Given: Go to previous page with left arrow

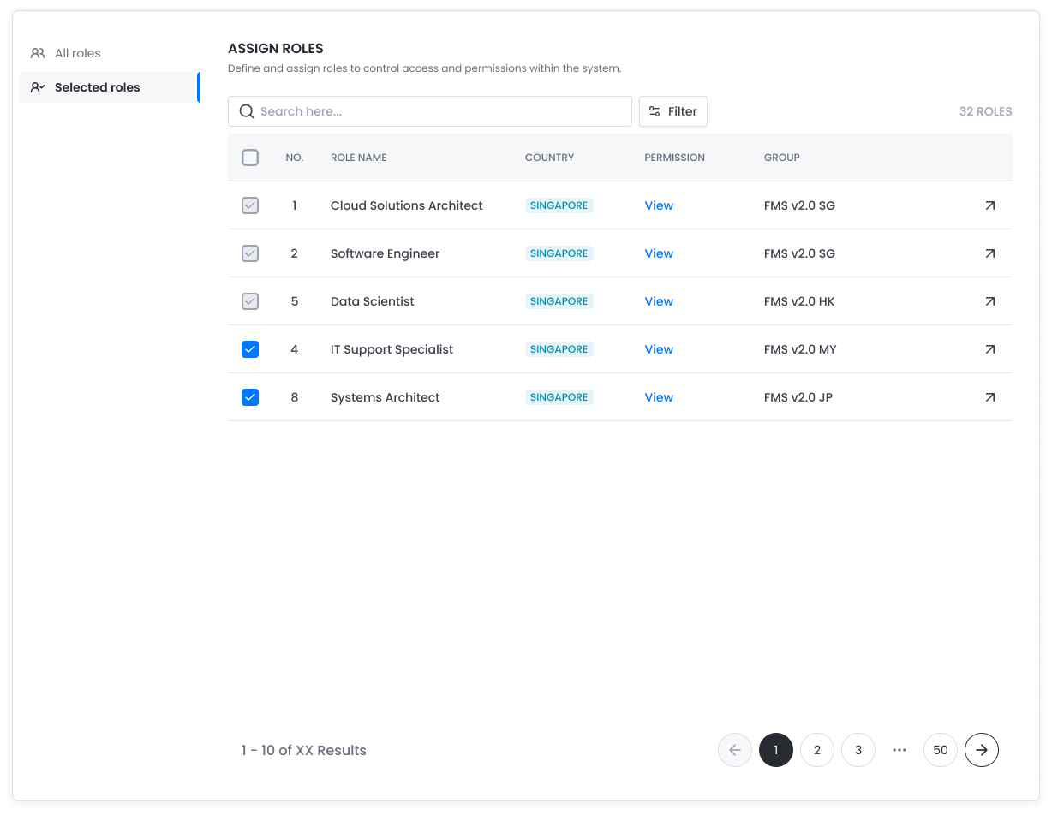Looking at the screenshot, I should 734,750.
